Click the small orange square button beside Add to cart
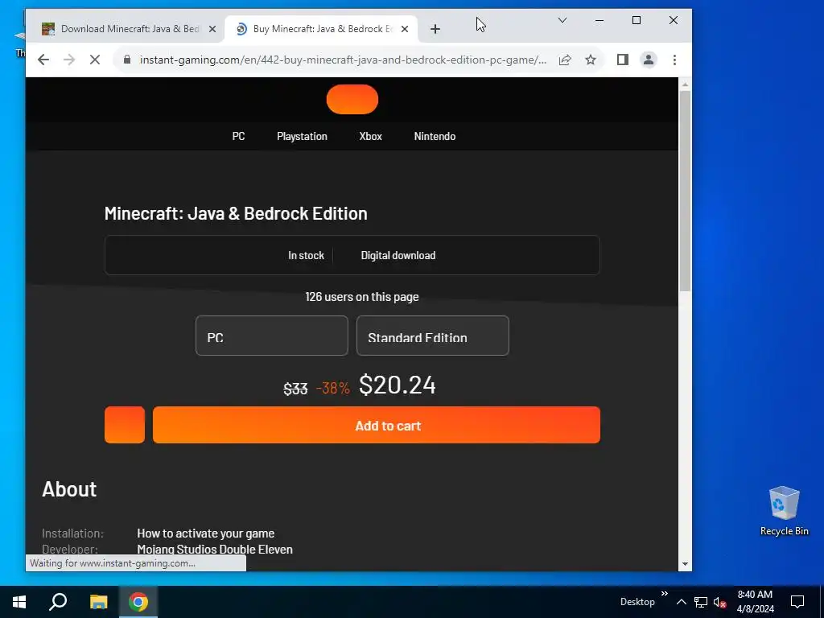This screenshot has height=618, width=824. click(125, 425)
